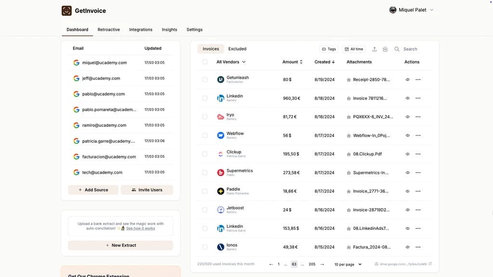Image resolution: width=493 pixels, height=277 pixels.
Task: Open the Insights menu item
Action: 169,29
